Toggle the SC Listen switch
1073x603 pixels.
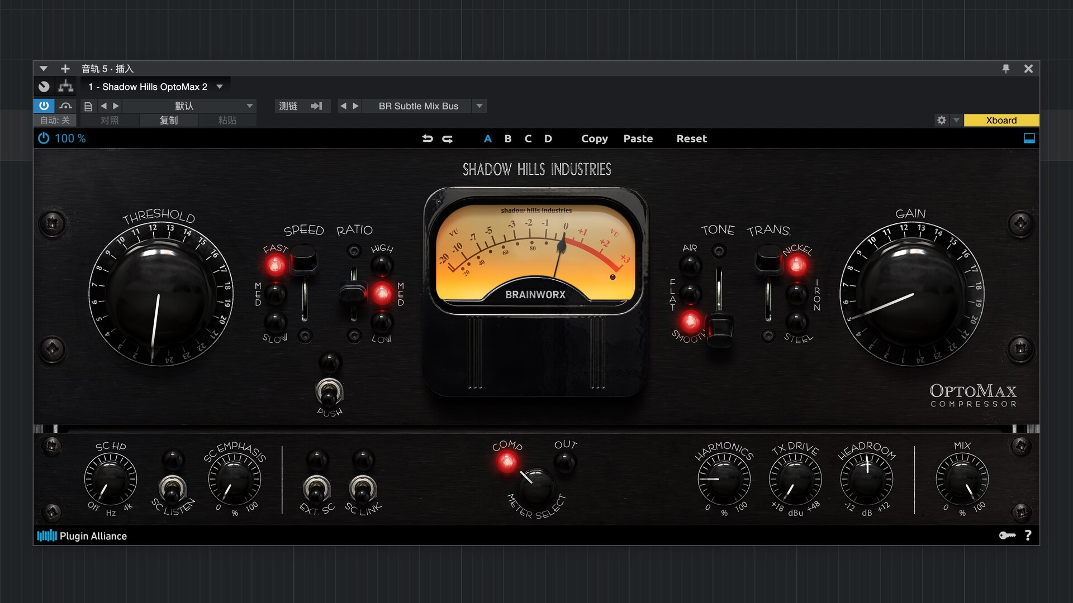pos(173,488)
